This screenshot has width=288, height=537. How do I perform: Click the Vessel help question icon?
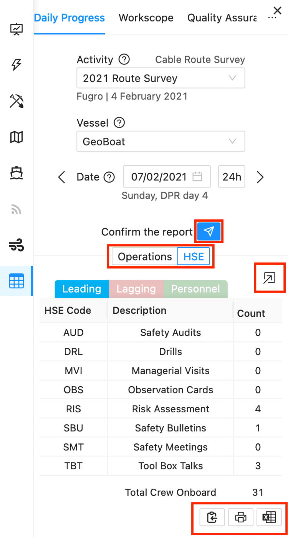120,123
